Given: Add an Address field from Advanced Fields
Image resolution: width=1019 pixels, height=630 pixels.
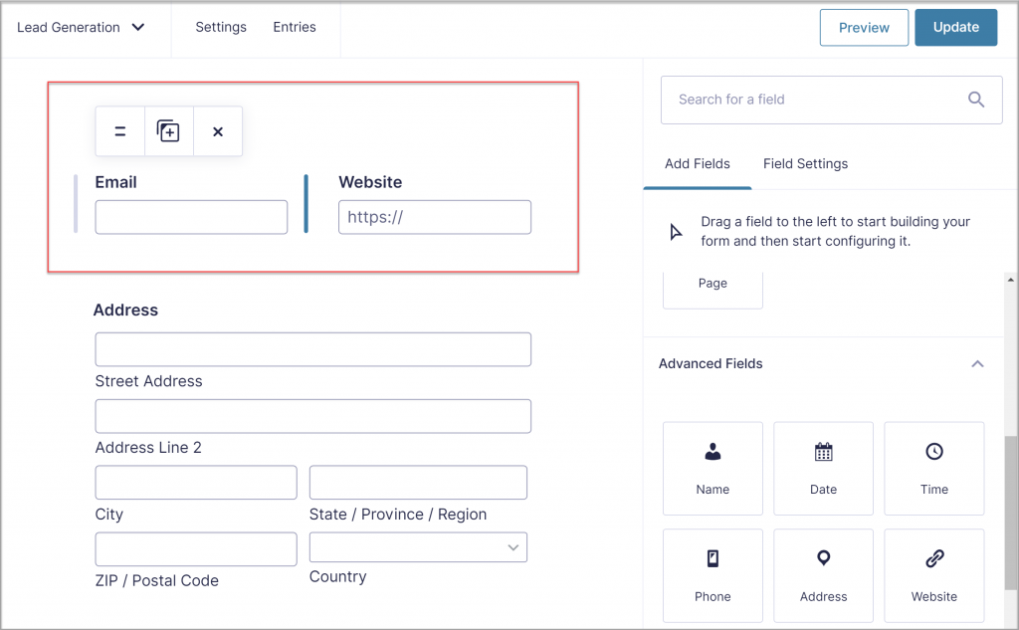Looking at the screenshot, I should (823, 575).
